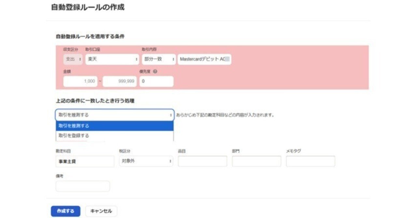Click the empty 部門 field
Screen dimensions: 417x218
[256, 161]
